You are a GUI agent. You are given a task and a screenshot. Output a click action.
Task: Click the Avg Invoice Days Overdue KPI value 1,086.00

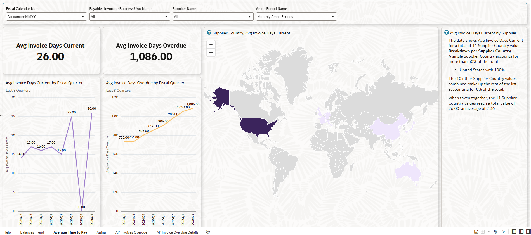click(151, 57)
